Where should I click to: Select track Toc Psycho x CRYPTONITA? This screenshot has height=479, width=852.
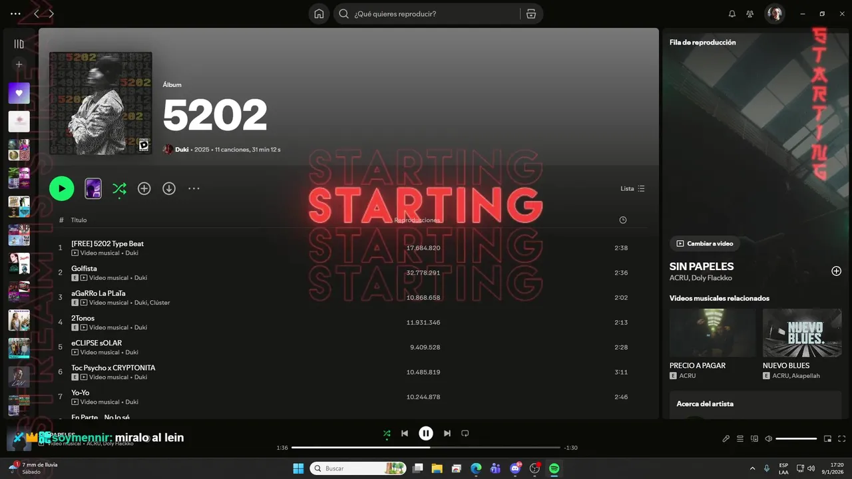113,368
